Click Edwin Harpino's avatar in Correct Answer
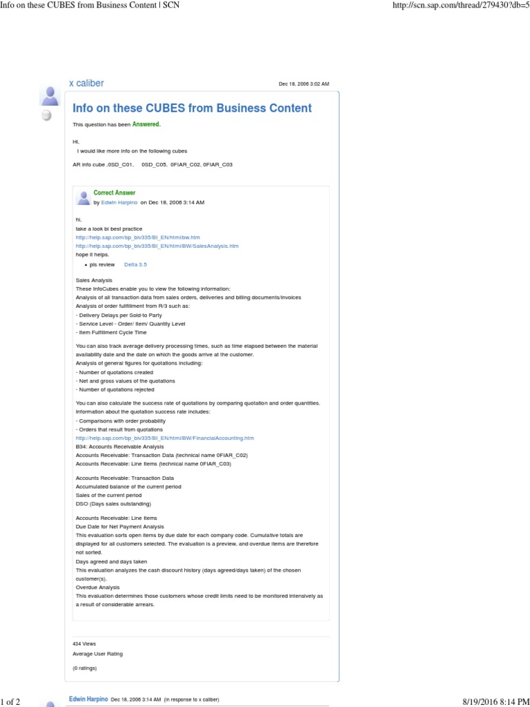 tap(84, 197)
